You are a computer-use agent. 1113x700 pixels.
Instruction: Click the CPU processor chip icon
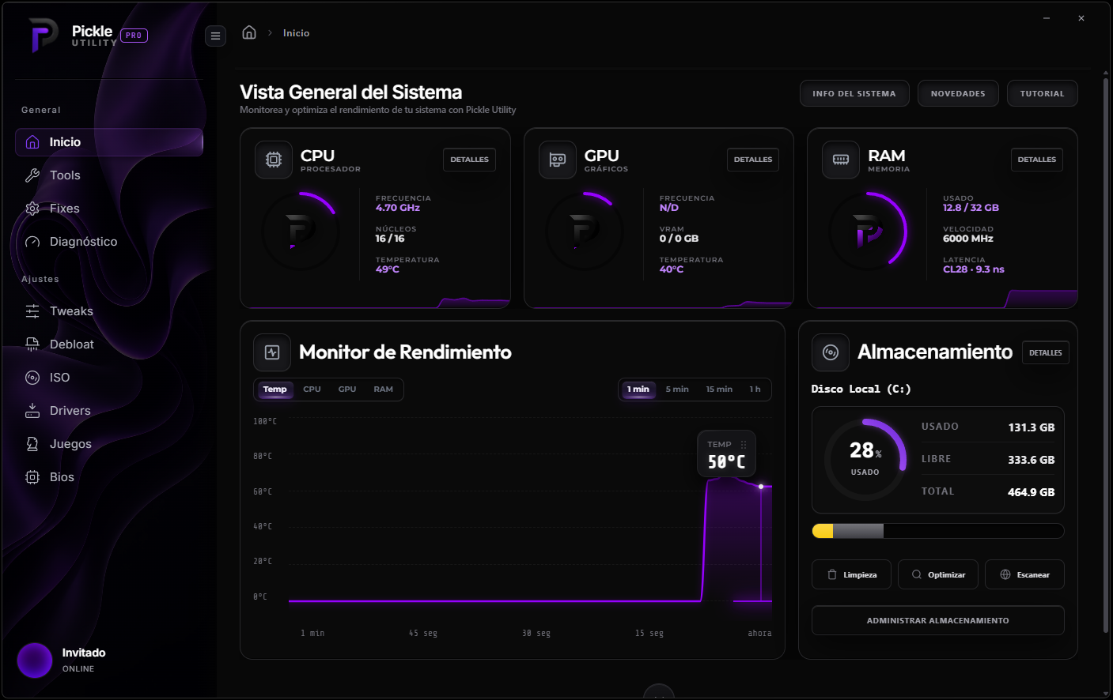(274, 160)
